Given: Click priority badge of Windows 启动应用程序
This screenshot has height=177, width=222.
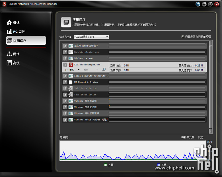Looking at the screenshot, I should tap(65, 114).
